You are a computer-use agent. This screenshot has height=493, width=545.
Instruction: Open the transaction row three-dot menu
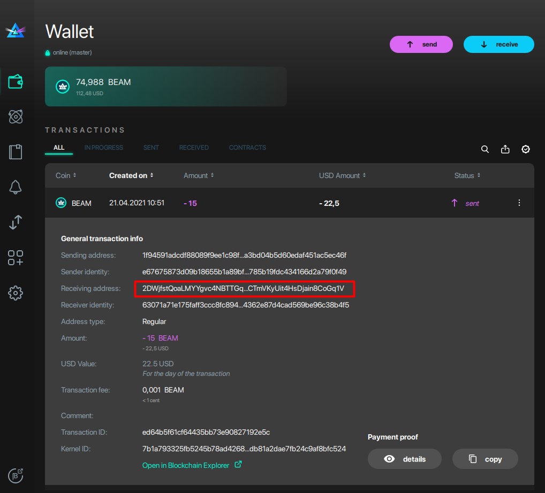(x=518, y=203)
